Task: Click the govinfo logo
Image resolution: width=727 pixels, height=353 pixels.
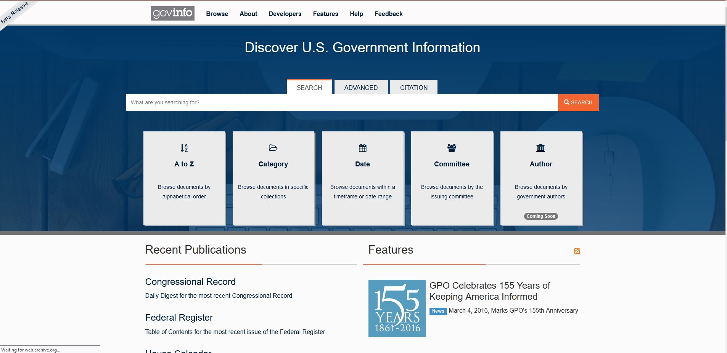Action: tap(172, 13)
